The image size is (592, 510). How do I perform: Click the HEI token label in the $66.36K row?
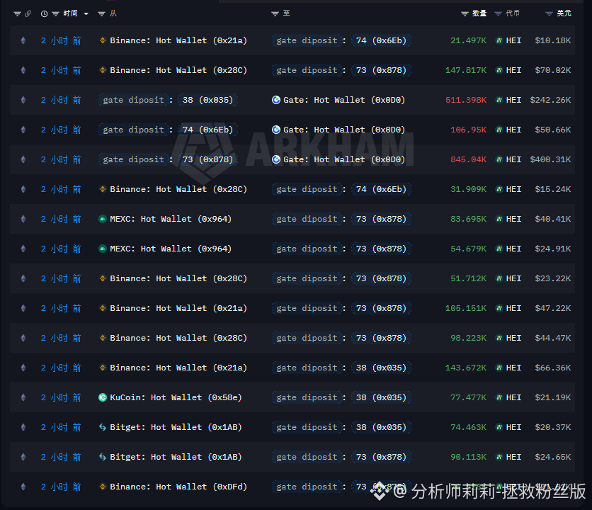tap(513, 368)
